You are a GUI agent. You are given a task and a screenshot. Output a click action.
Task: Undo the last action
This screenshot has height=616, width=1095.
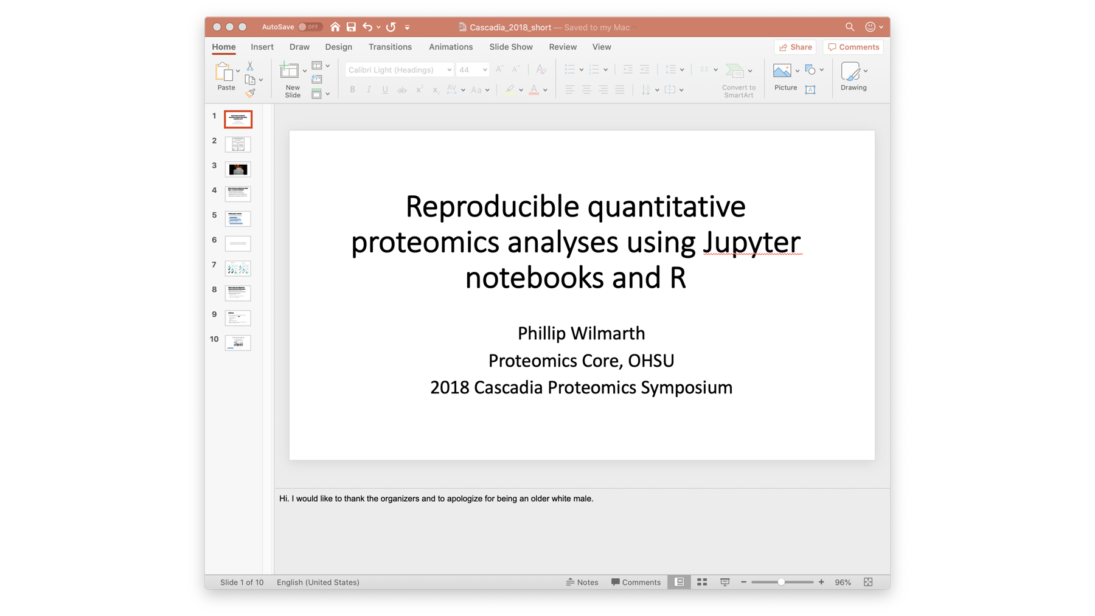367,27
